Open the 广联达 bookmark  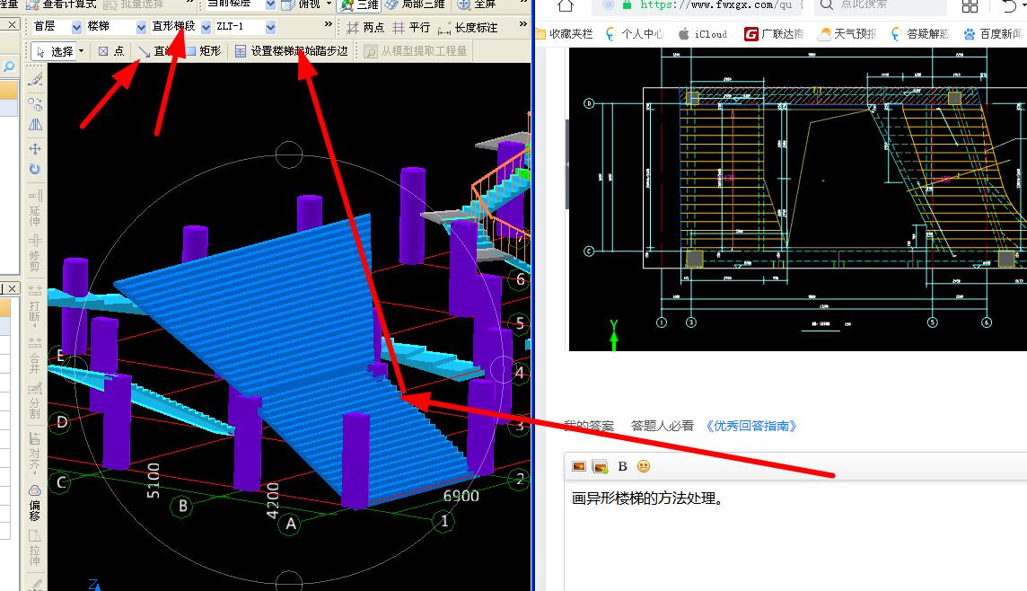774,33
